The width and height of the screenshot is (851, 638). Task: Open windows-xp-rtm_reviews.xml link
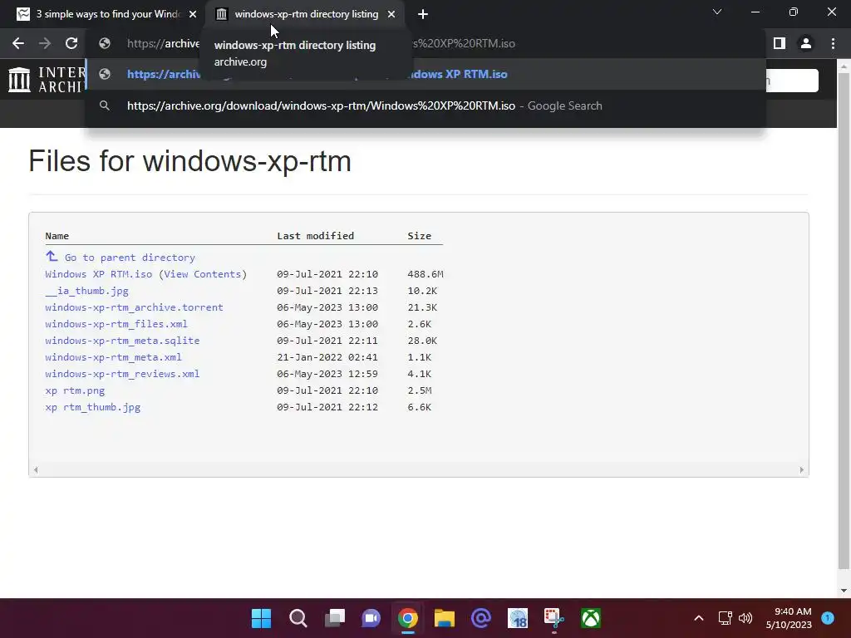(x=122, y=374)
